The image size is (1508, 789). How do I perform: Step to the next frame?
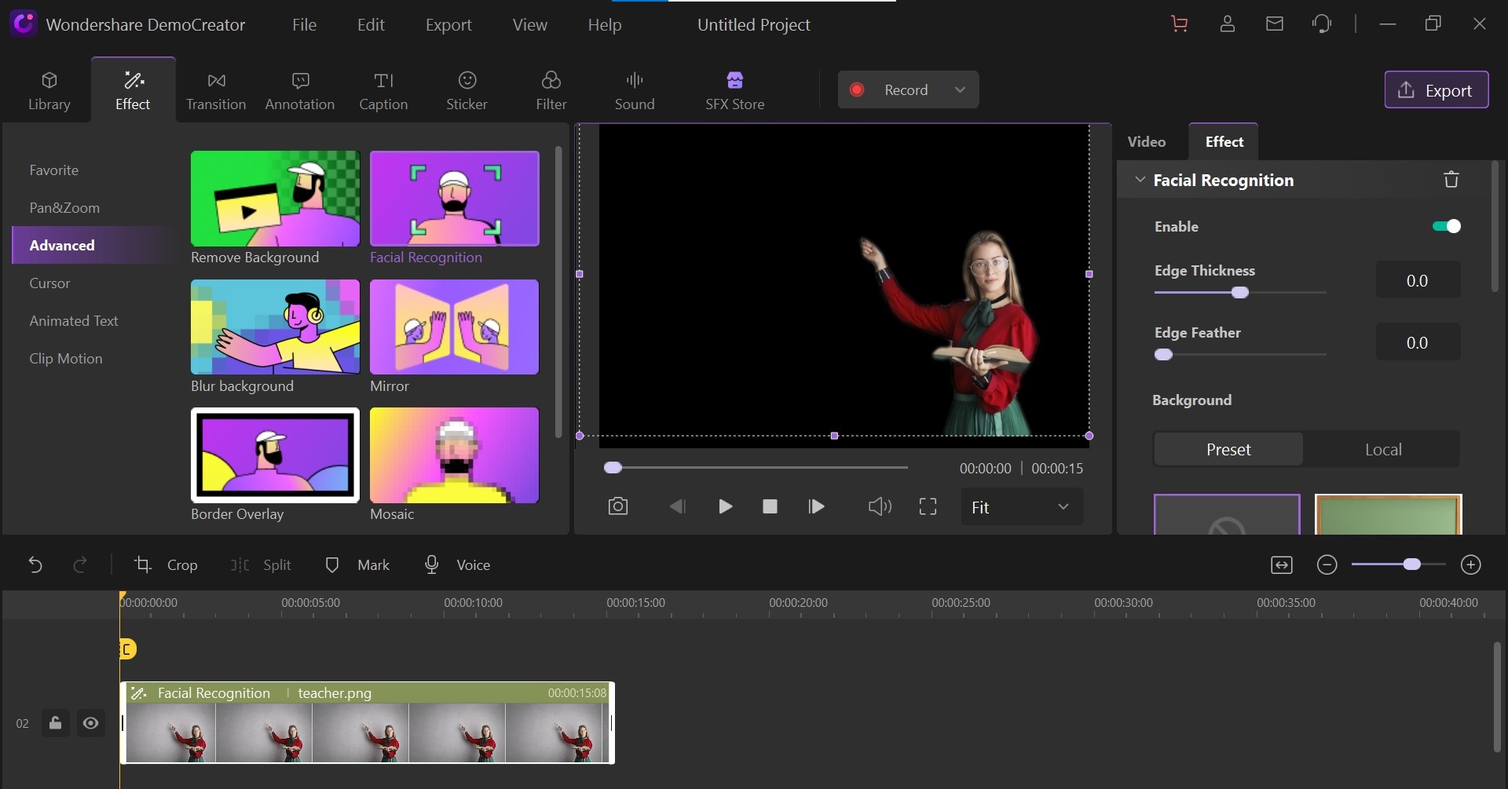(816, 506)
